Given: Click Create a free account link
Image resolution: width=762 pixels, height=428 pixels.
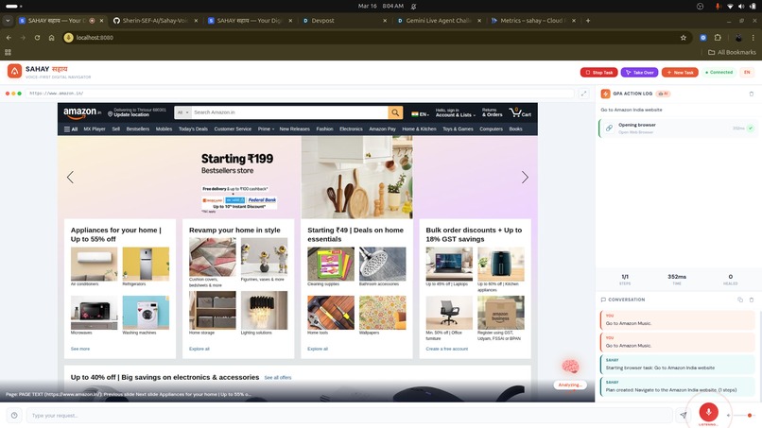Looking at the screenshot, I should point(446,349).
